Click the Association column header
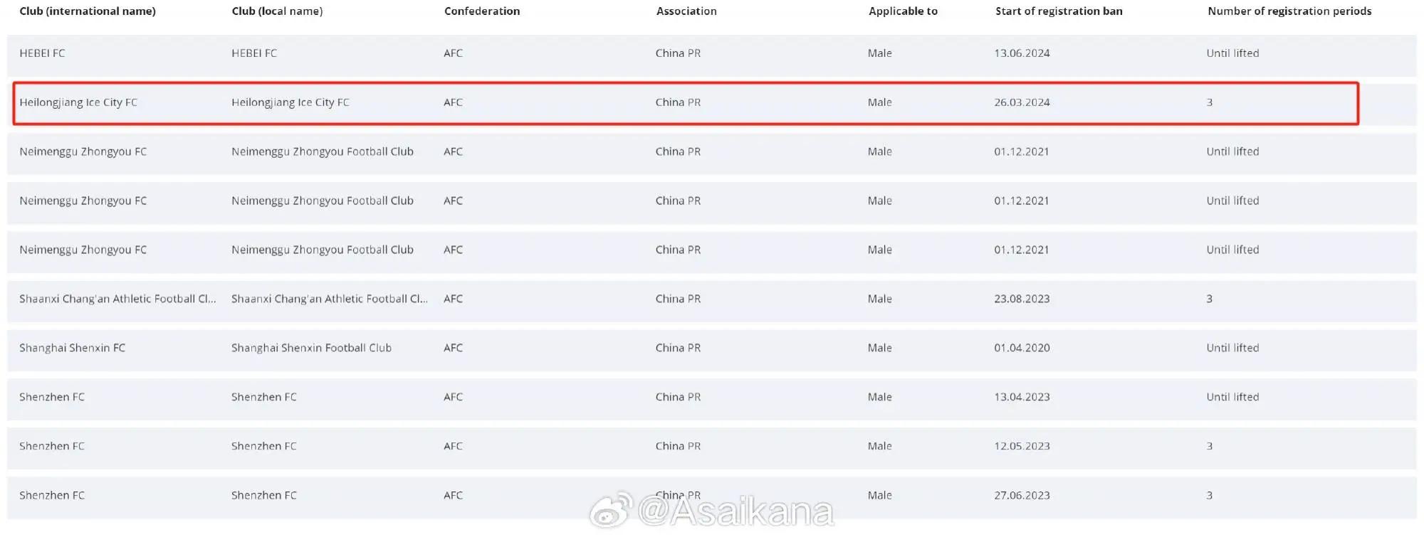 686,11
